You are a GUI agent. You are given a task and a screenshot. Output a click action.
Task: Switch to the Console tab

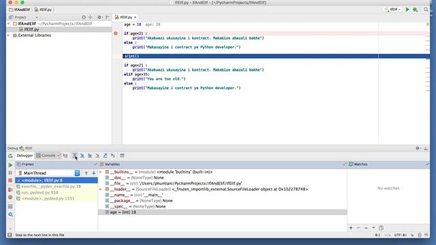[x=46, y=156]
